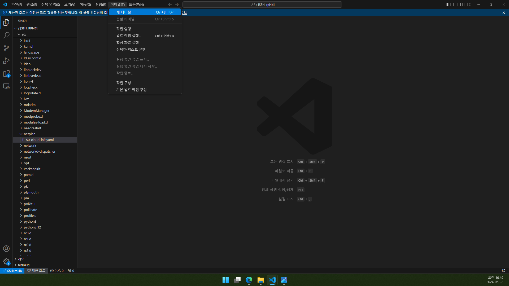Open the Edit menu
This screenshot has width=509, height=286.
[32, 5]
